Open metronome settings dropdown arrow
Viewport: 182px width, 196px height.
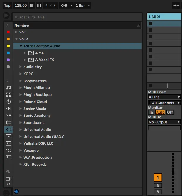pos(72,6)
